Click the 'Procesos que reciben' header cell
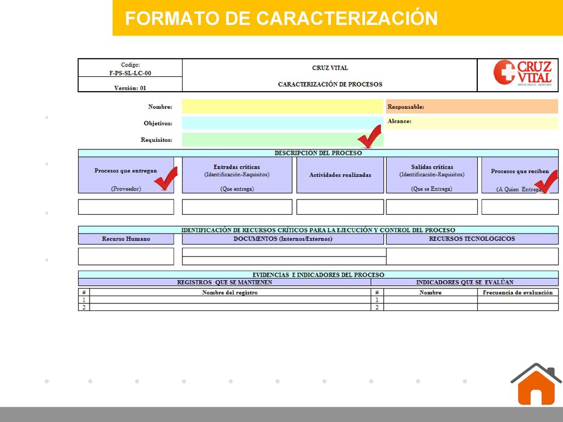This screenshot has width=563, height=422. point(520,175)
